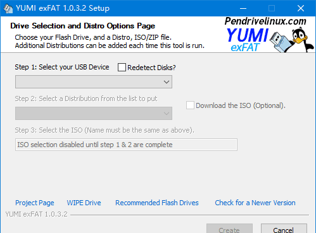Click the "YUMI exFAT 1.0.3.2" footer text
Screen dimensions: 316x233
pyautogui.click(x=36, y=214)
